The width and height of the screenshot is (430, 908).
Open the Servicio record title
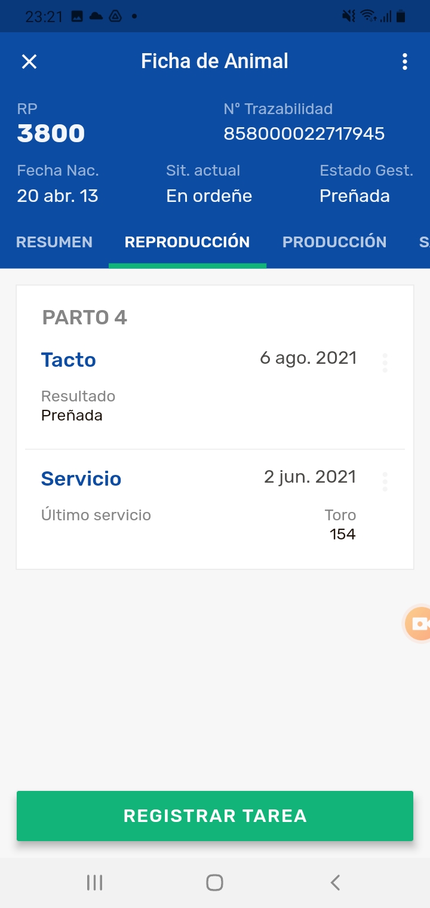click(81, 478)
